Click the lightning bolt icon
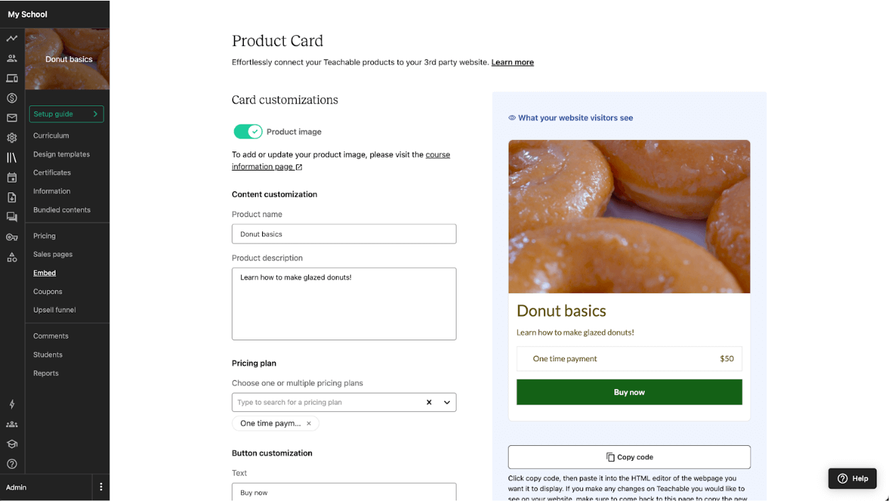 [12, 405]
